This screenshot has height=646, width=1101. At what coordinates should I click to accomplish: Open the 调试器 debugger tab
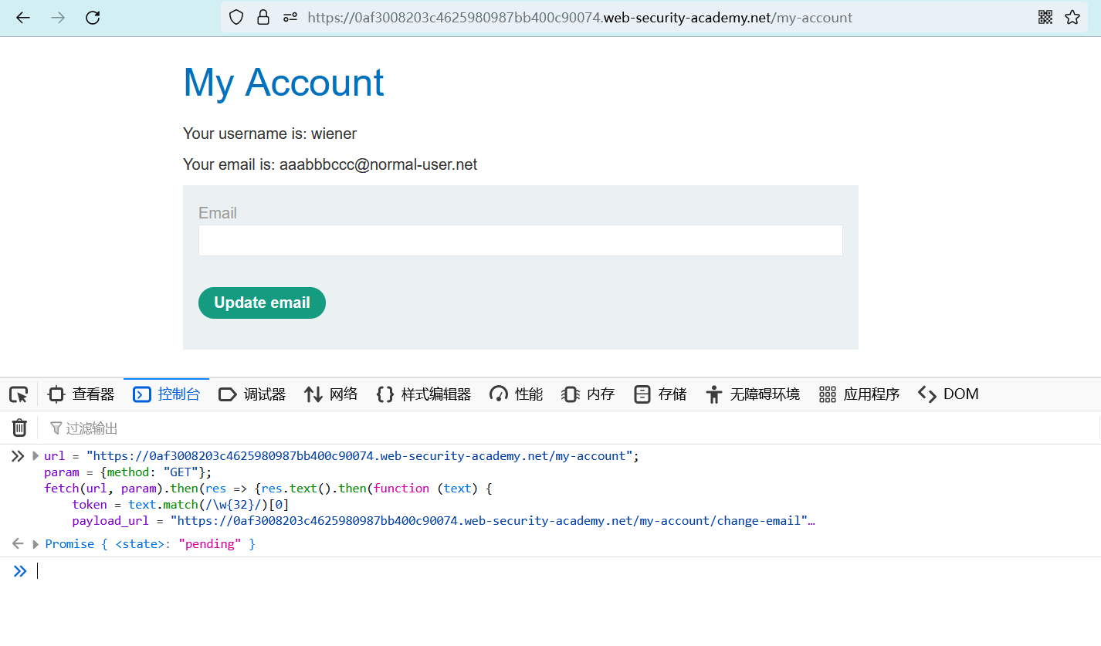pos(252,394)
